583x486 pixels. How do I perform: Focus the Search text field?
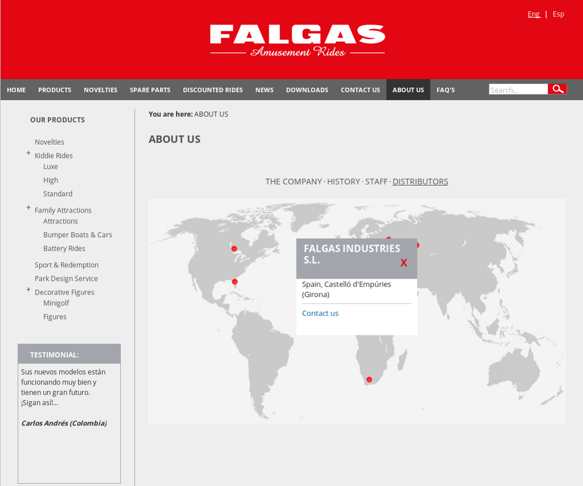518,89
